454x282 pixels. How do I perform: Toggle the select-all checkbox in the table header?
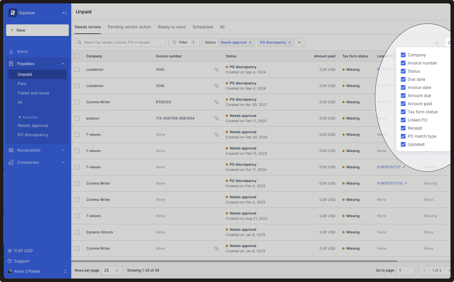[x=77, y=56]
